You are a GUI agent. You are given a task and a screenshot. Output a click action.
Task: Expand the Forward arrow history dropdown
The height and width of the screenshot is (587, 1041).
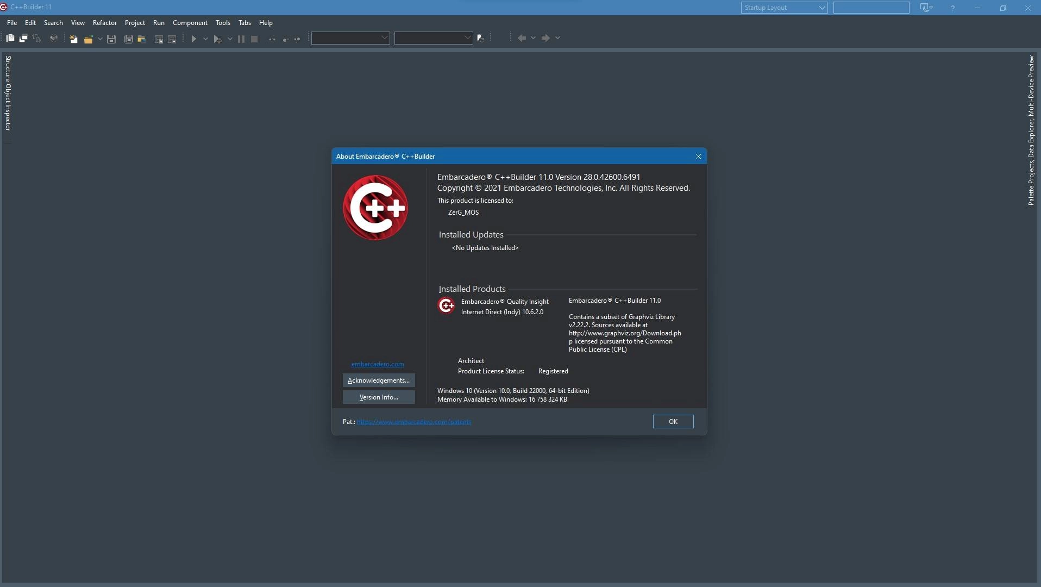[557, 38]
